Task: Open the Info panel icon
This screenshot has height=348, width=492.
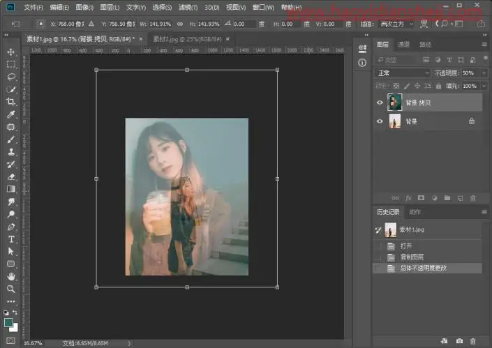Action: click(362, 63)
